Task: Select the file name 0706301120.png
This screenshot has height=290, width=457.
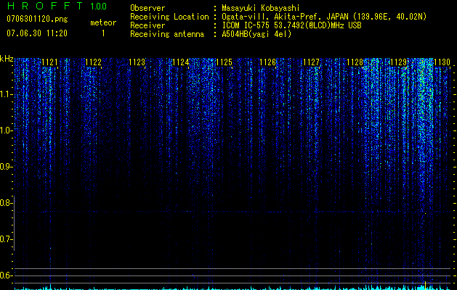Action: [37, 19]
